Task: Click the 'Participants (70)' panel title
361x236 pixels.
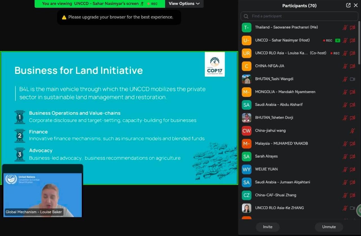Action: (299, 6)
